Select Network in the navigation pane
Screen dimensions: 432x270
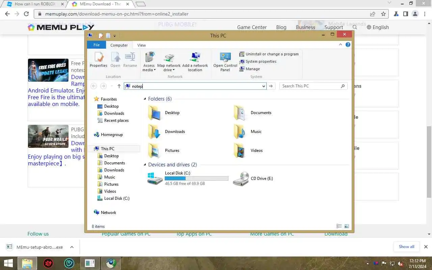pyautogui.click(x=105, y=213)
